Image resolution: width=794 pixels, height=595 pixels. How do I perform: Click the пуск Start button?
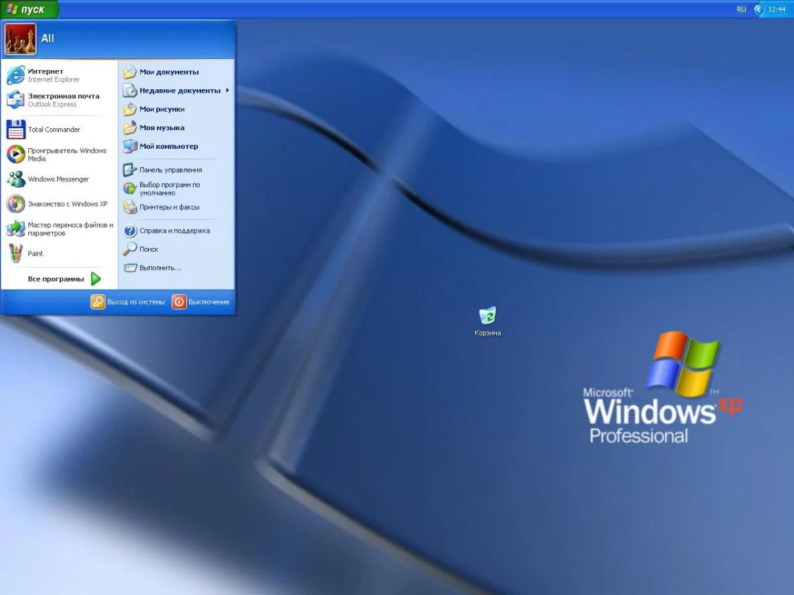[29, 9]
